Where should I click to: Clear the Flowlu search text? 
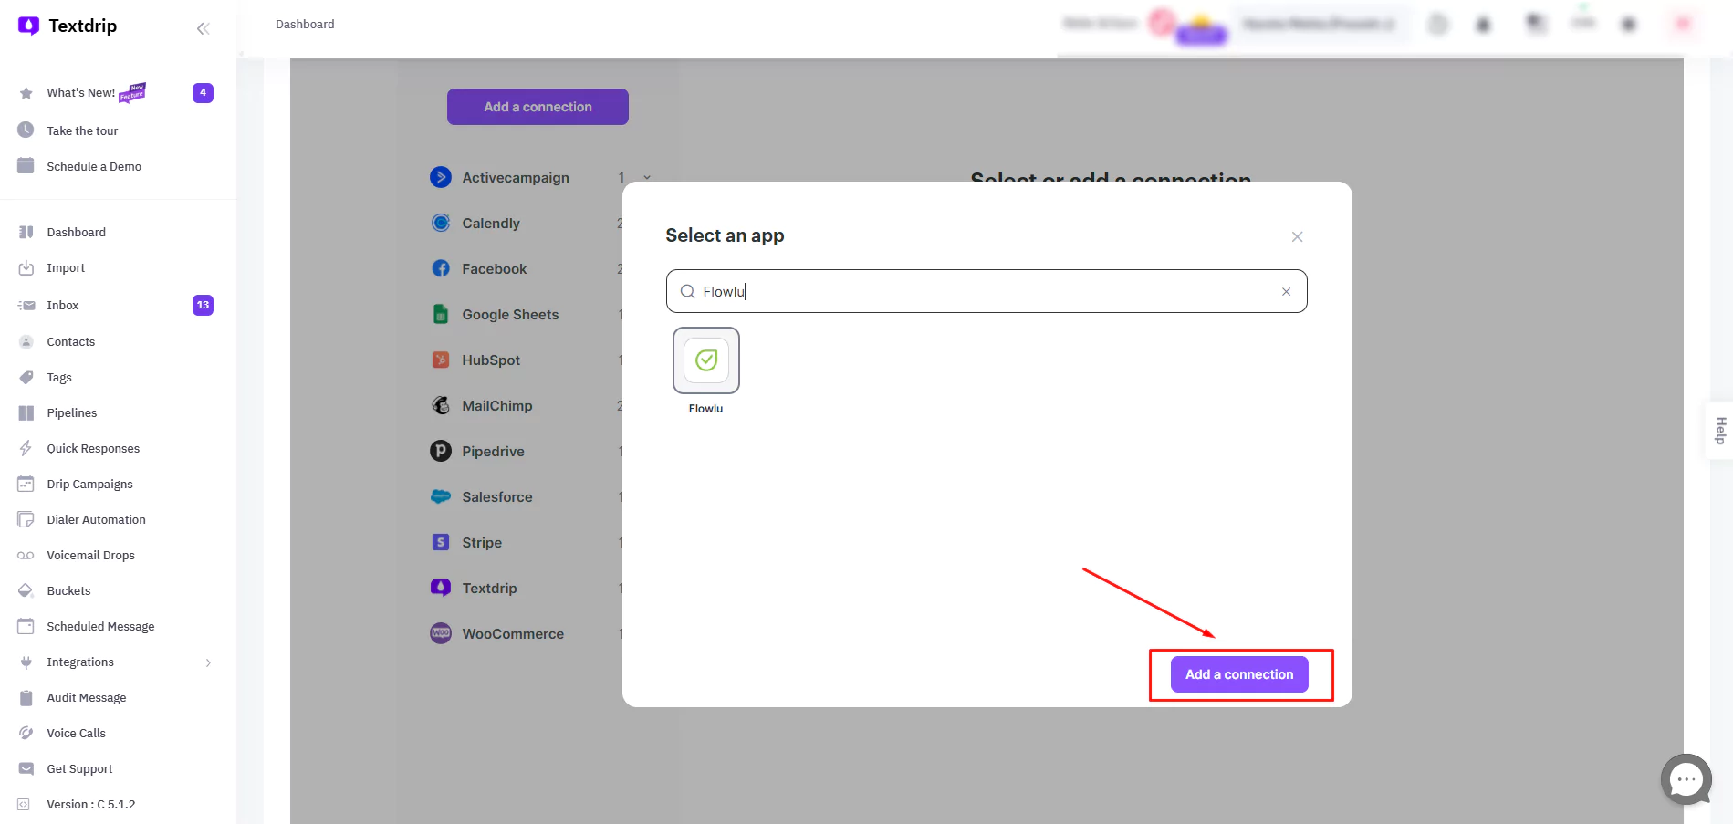click(x=1286, y=292)
